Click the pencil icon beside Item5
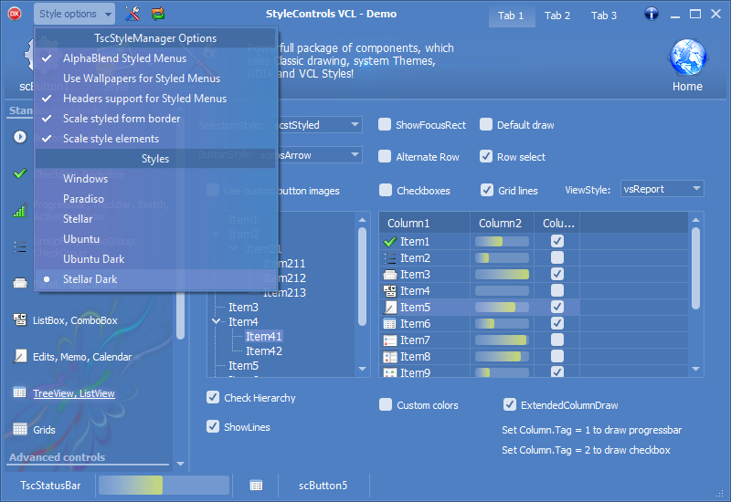Viewport: 731px width, 502px height. 390,308
